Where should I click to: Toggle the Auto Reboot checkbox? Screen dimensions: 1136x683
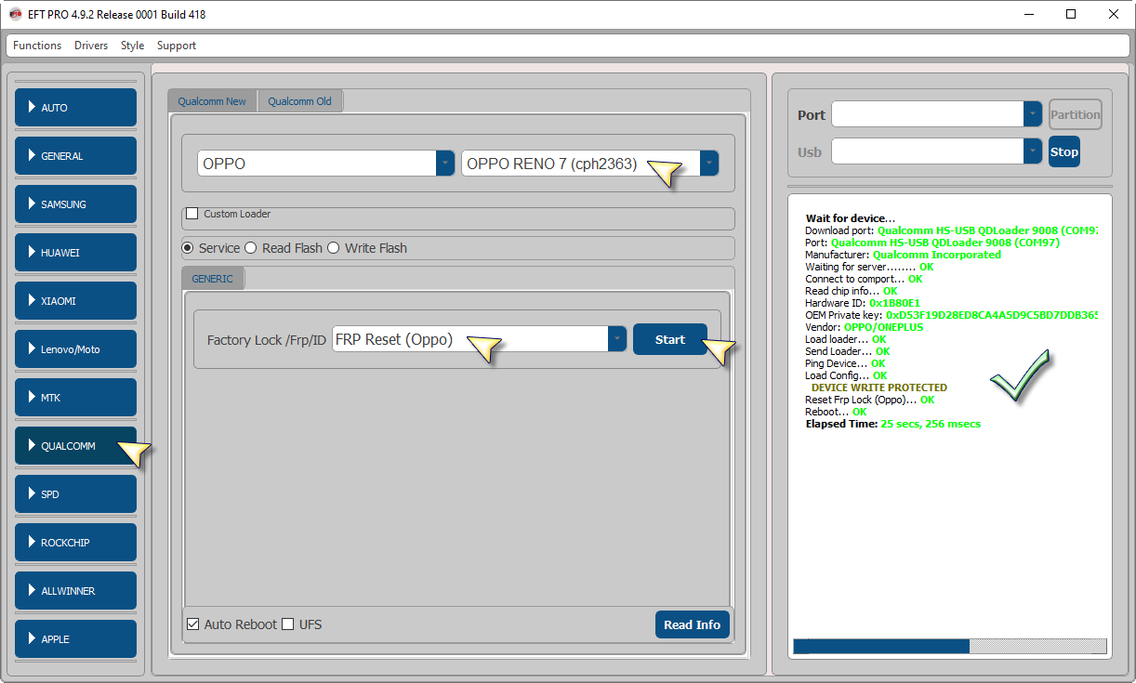193,624
